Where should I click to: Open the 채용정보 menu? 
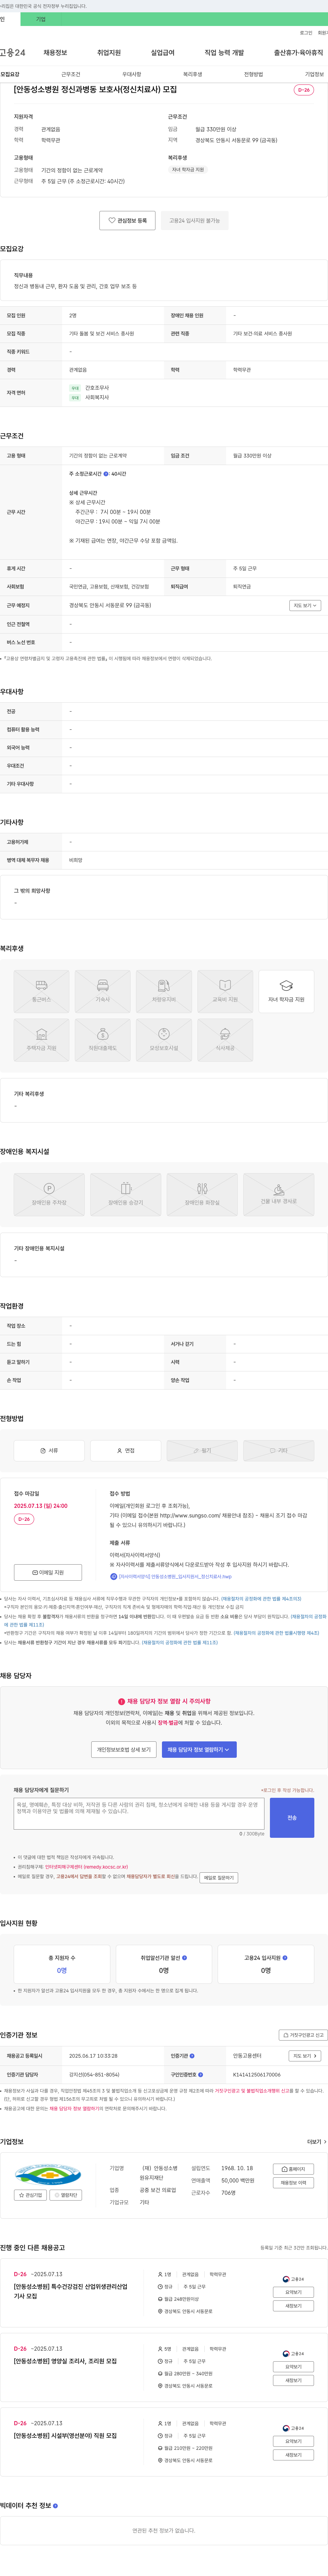click(55, 53)
